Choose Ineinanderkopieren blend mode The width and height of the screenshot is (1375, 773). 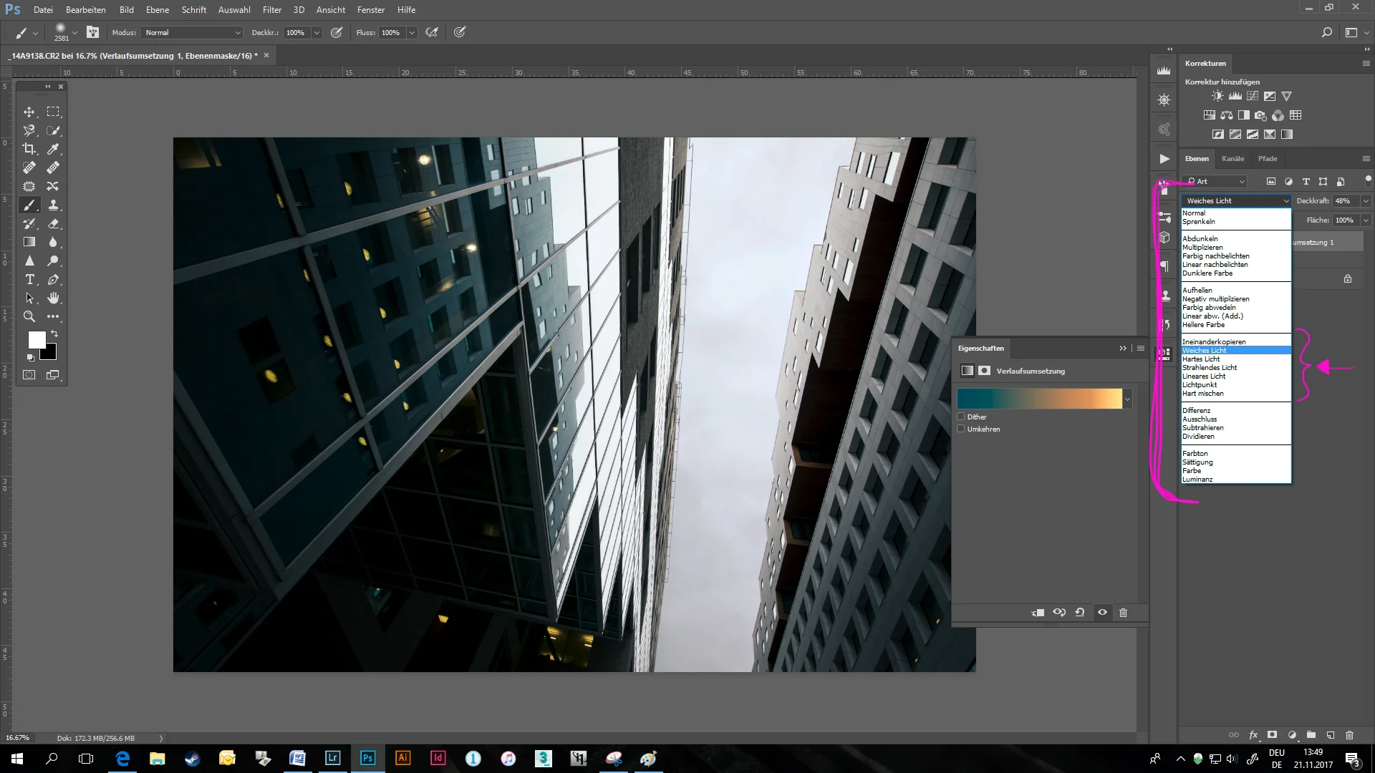pyautogui.click(x=1236, y=342)
